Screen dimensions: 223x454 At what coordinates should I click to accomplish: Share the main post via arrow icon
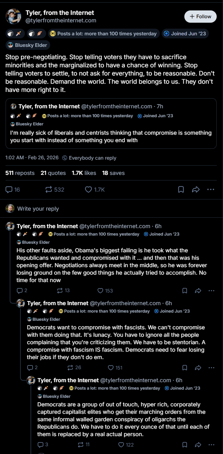pyautogui.click(x=196, y=190)
